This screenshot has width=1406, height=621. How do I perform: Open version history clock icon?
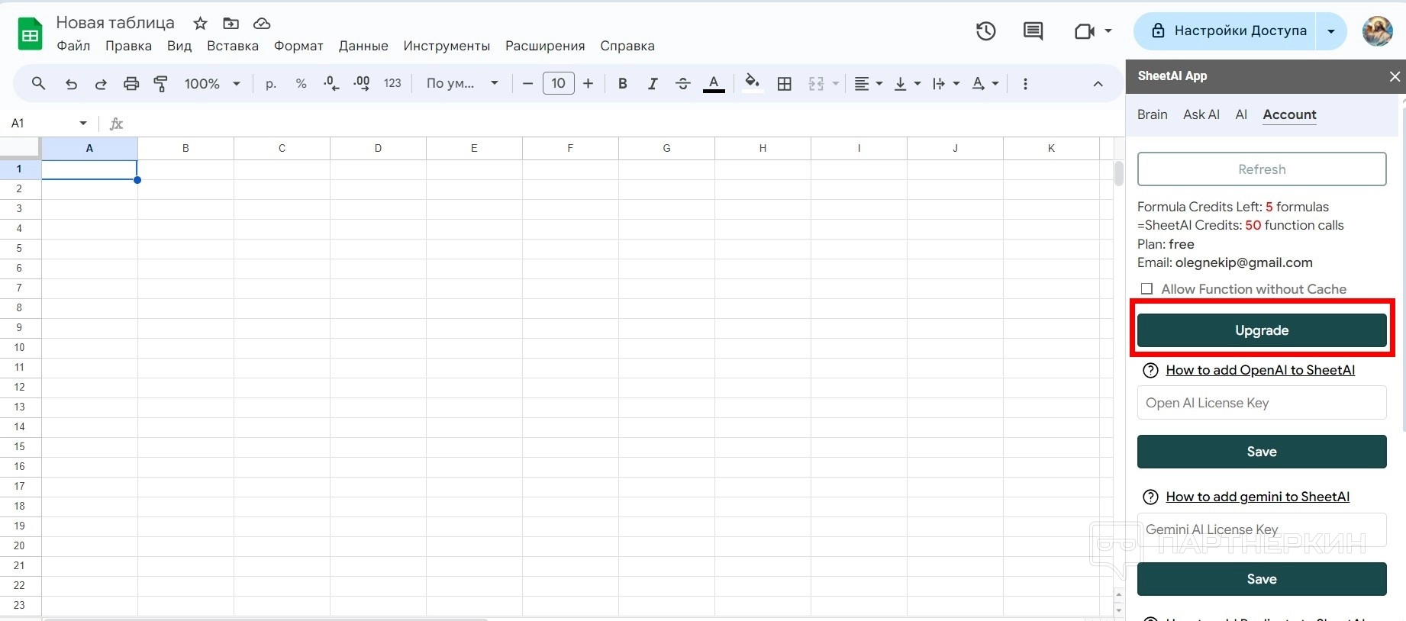pyautogui.click(x=986, y=31)
